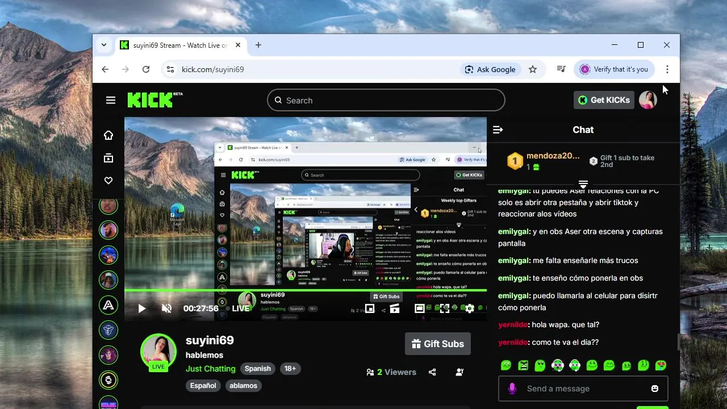Screen dimensions: 727x409
Task: Toggle mini player mode
Action: point(370,308)
